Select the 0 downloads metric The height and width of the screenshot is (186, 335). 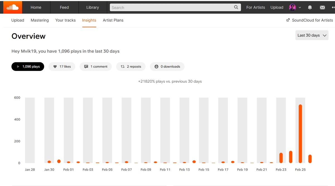click(x=167, y=66)
